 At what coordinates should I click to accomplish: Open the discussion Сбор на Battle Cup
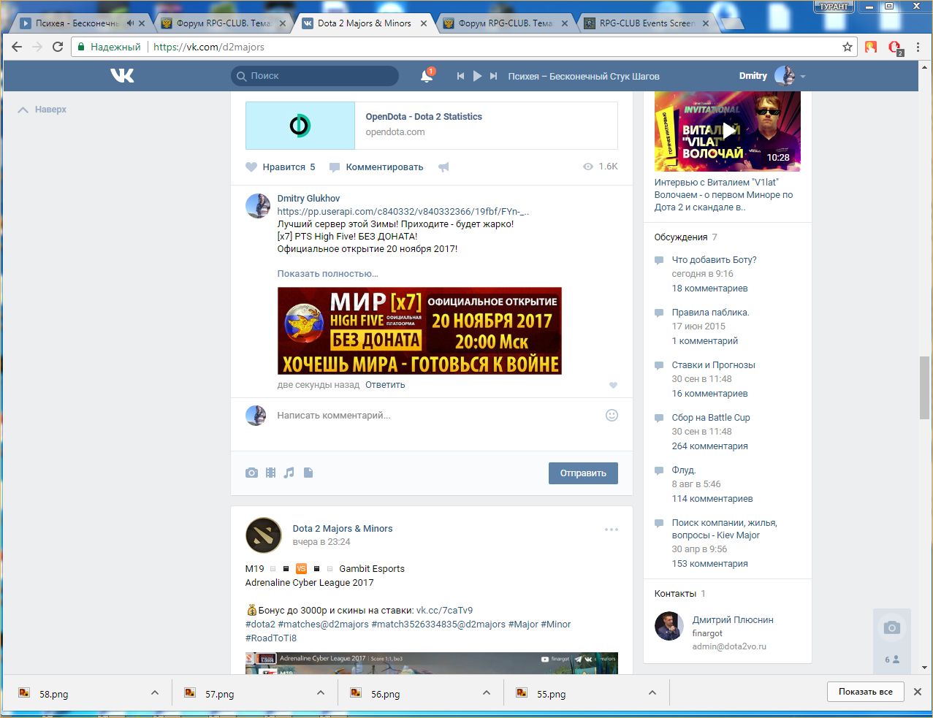[711, 417]
